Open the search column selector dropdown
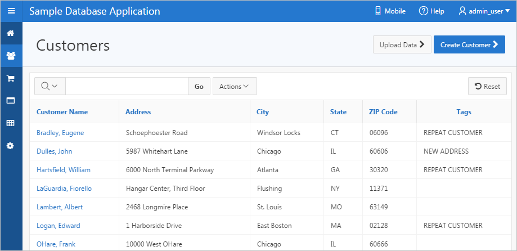This screenshot has height=251, width=517. point(50,86)
